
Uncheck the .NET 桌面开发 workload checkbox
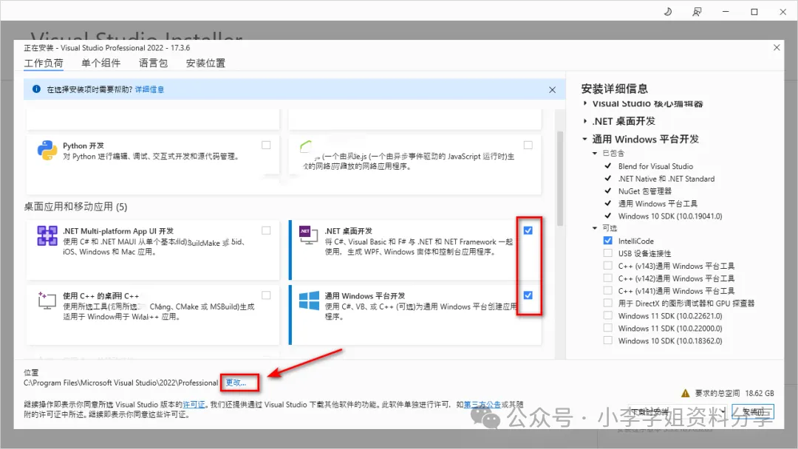[528, 231]
